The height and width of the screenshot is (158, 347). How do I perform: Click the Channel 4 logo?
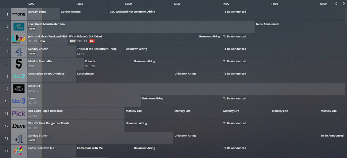click(x=19, y=52)
